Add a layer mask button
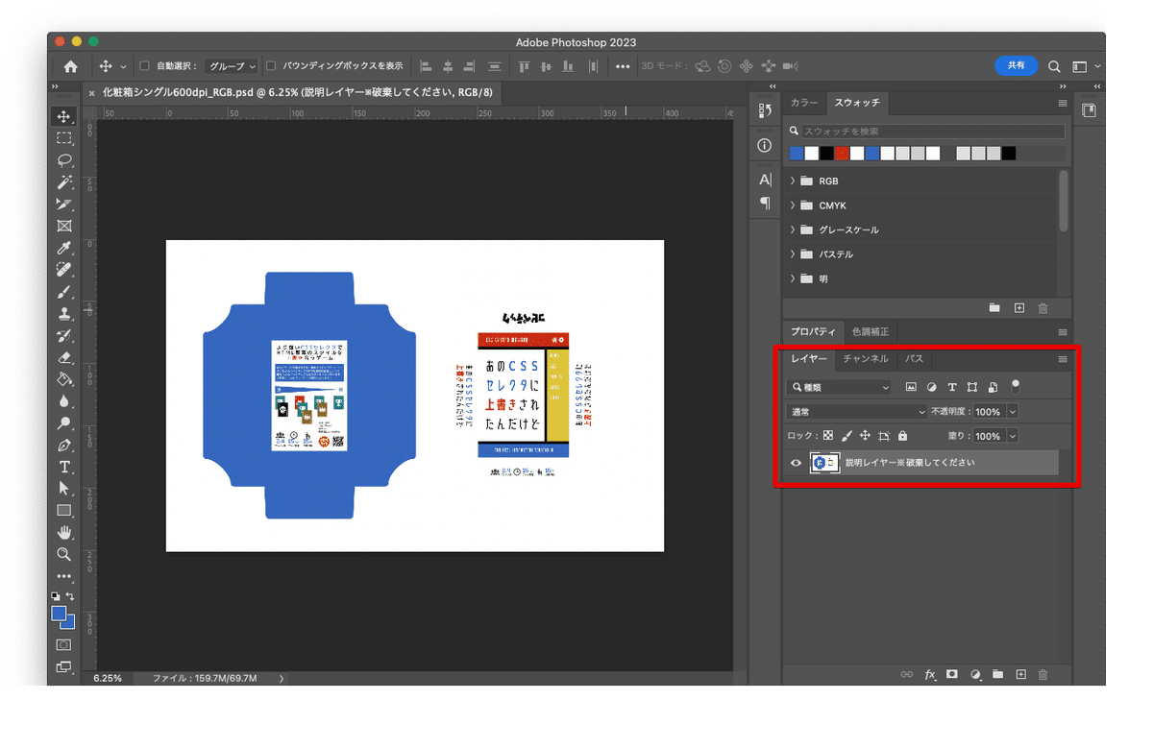This screenshot has height=748, width=1153. point(952,675)
